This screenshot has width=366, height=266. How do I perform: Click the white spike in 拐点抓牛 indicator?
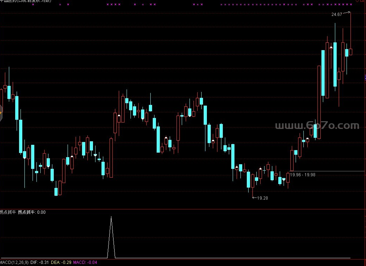111,237
